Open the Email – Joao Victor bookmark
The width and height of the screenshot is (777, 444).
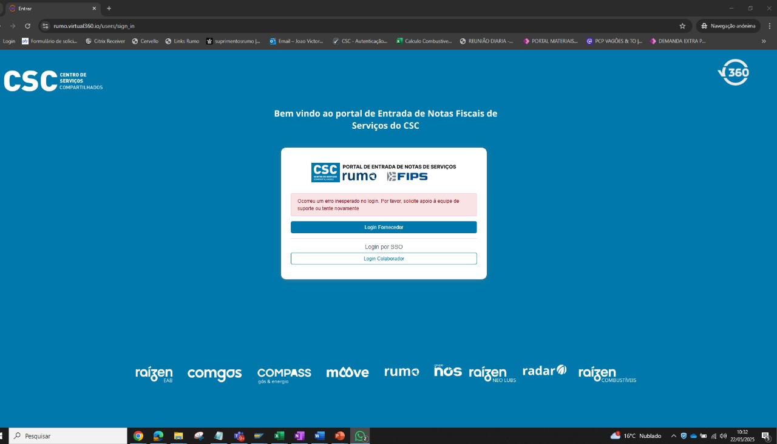point(296,41)
